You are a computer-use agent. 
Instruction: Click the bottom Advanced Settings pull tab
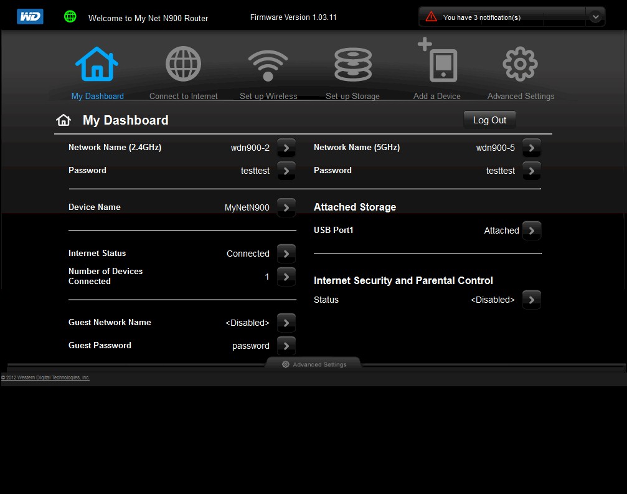[x=314, y=364]
